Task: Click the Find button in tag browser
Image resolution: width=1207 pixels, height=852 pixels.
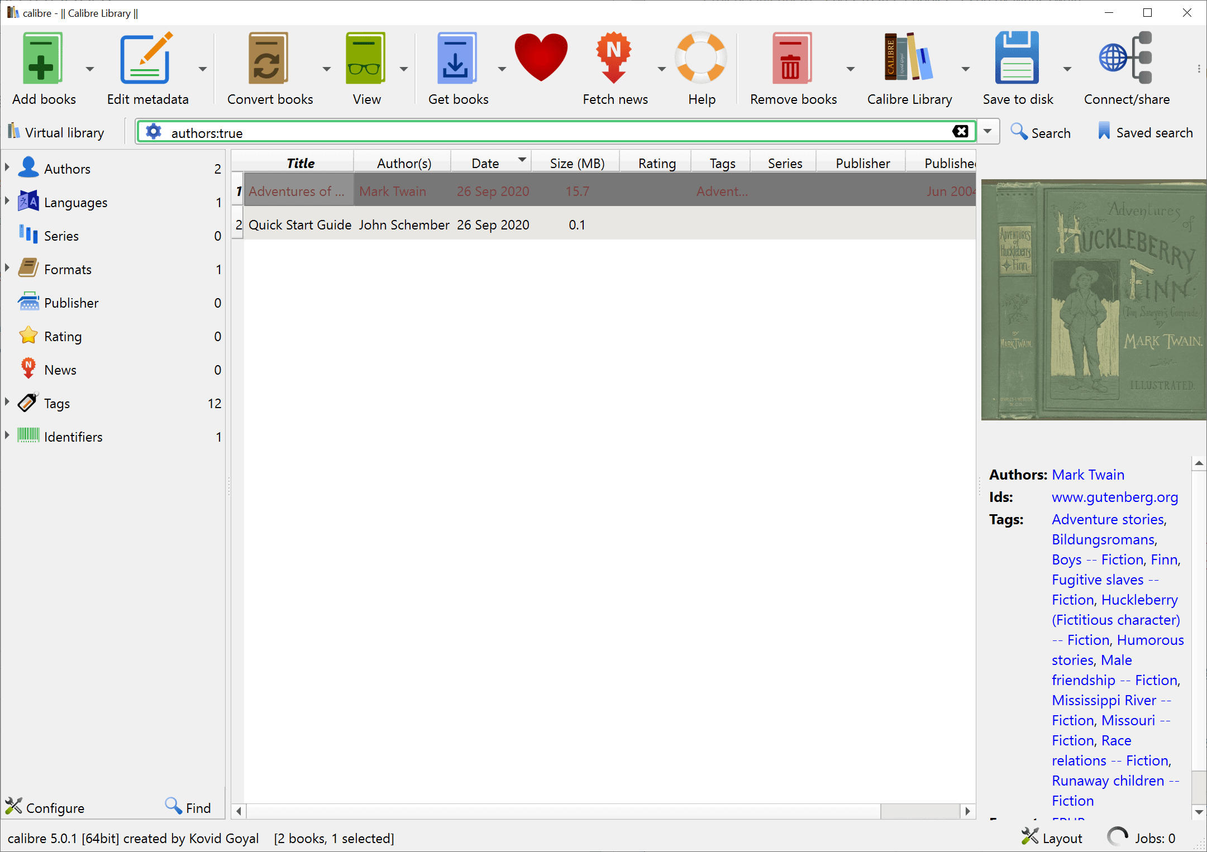Action: [x=188, y=807]
